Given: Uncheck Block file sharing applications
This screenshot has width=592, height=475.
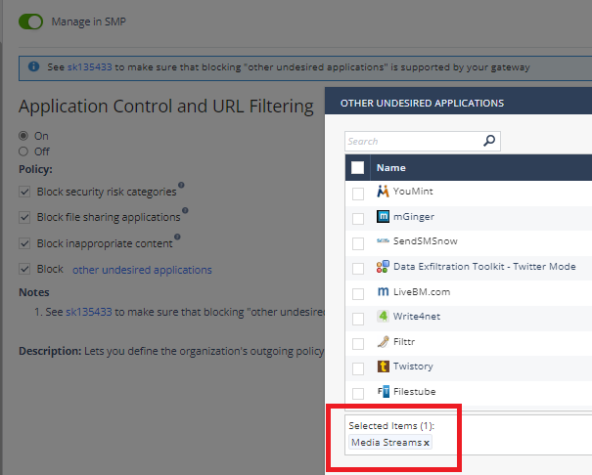Looking at the screenshot, I should [x=24, y=217].
